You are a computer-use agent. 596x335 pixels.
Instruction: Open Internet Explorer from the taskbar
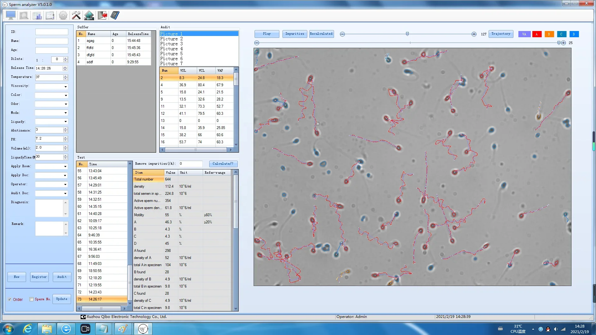pyautogui.click(x=28, y=329)
